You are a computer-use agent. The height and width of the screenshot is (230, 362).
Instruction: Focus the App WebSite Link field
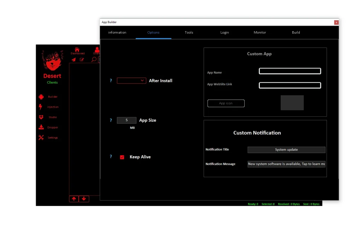click(290, 85)
